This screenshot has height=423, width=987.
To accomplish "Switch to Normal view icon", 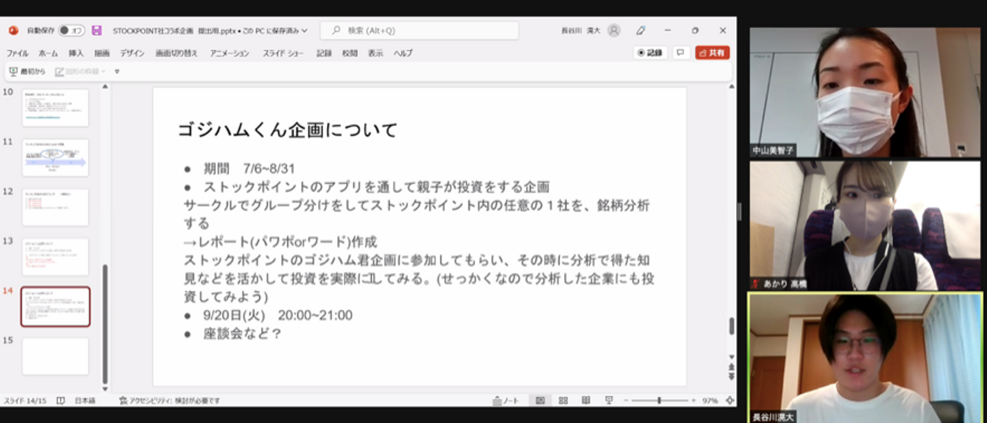I will (x=540, y=400).
